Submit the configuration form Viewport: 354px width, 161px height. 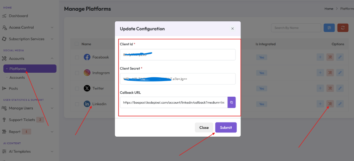pyautogui.click(x=226, y=128)
